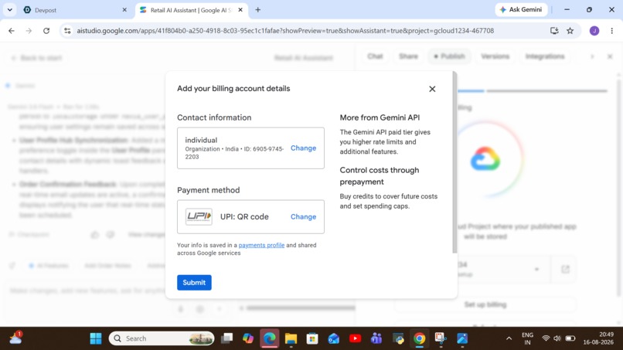The width and height of the screenshot is (623, 350).
Task: Open Python app from taskbar
Action: 398,338
